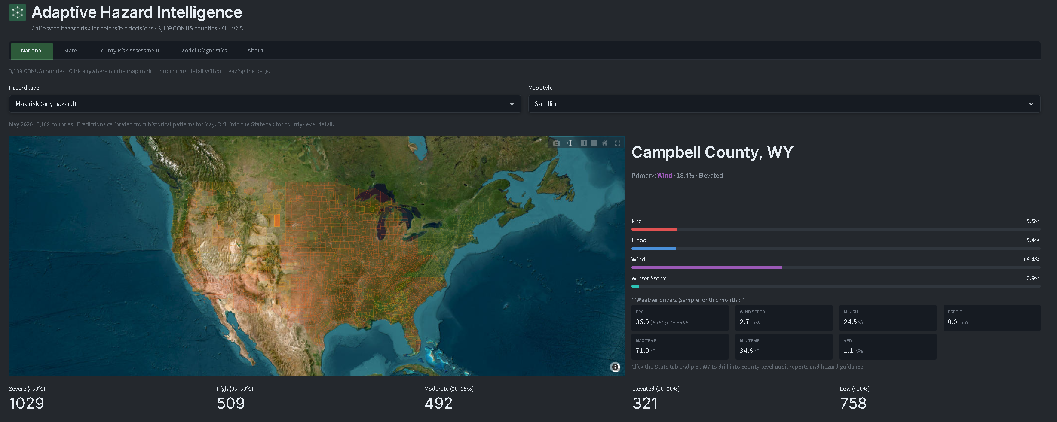Open the Map style dropdown

pyautogui.click(x=784, y=104)
